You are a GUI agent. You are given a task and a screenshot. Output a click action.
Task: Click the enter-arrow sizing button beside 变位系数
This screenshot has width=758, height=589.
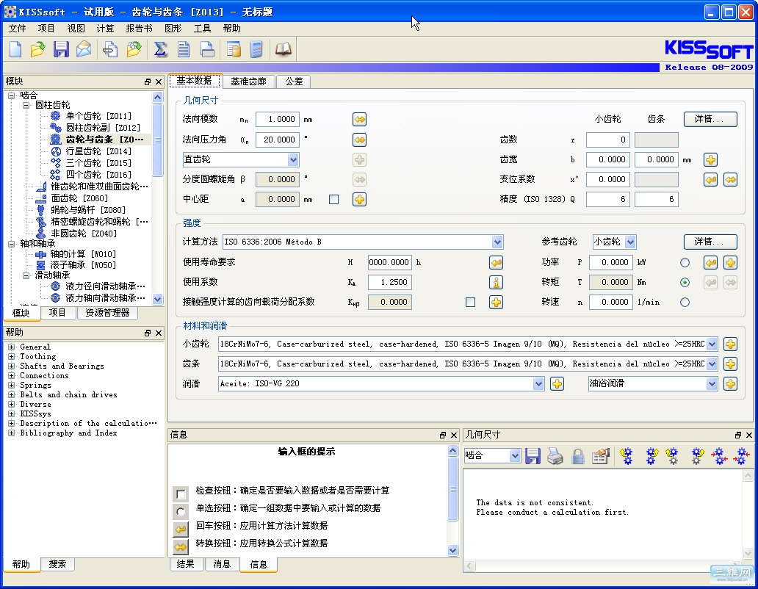click(710, 180)
